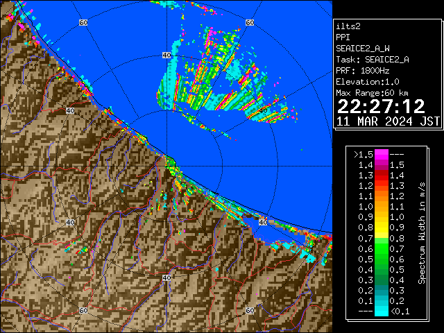444x333 pixels.
Task: Click the '40' label overlapping the sea-ice echo
Action: [263, 110]
